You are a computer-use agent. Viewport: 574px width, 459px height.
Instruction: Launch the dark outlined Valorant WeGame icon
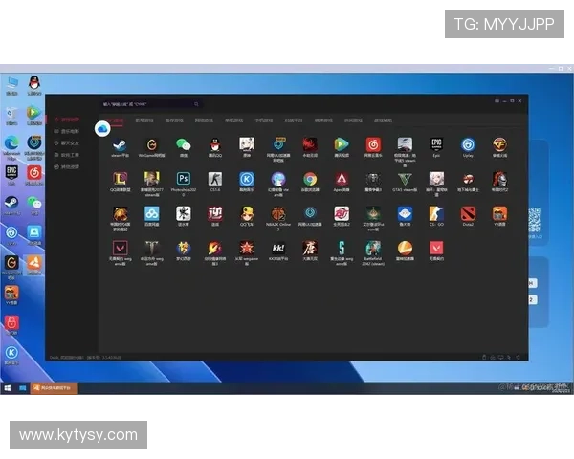tap(120, 248)
